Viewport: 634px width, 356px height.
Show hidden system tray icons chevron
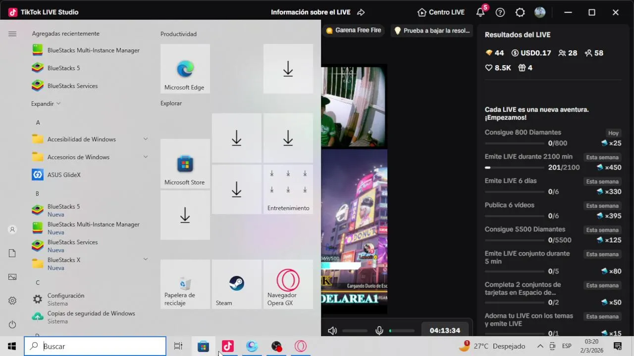[540, 346]
